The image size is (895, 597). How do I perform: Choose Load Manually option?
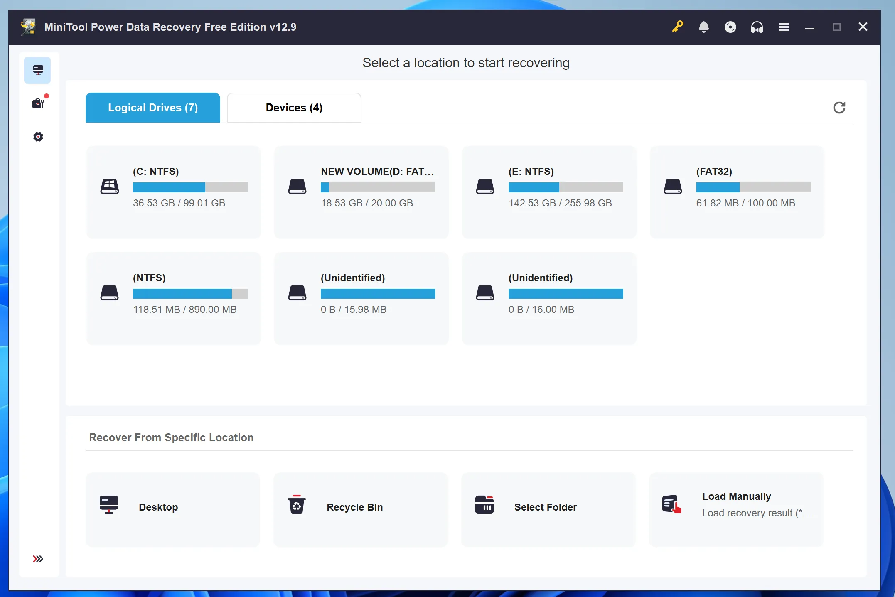click(736, 509)
